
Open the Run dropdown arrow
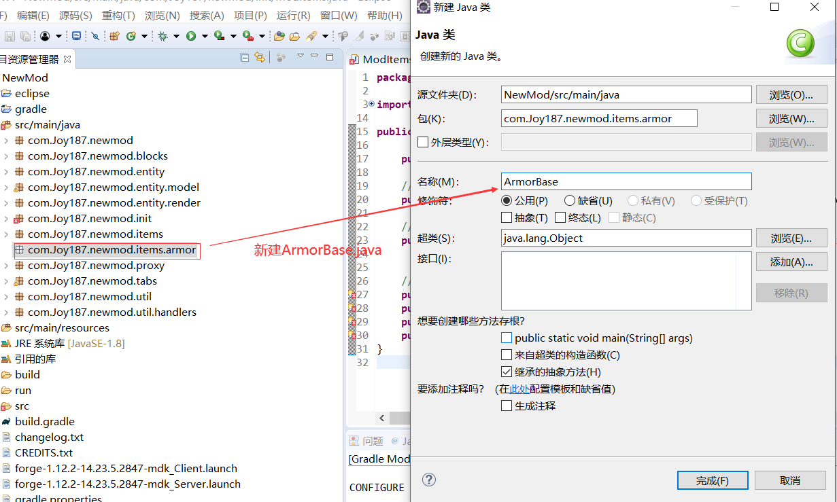(x=205, y=36)
